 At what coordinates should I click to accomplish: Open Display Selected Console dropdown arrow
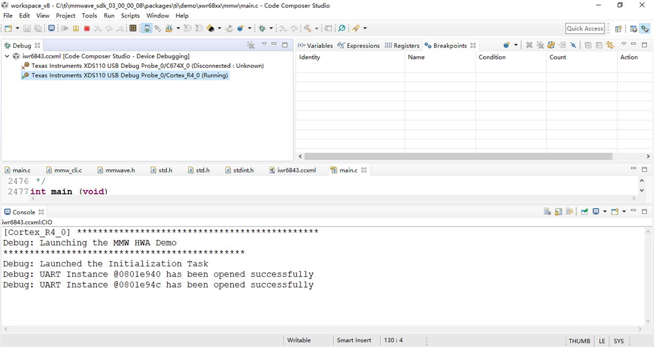click(605, 212)
